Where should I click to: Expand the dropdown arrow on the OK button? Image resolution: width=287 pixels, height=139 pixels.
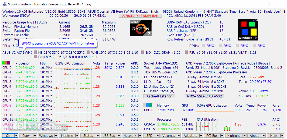16,136
